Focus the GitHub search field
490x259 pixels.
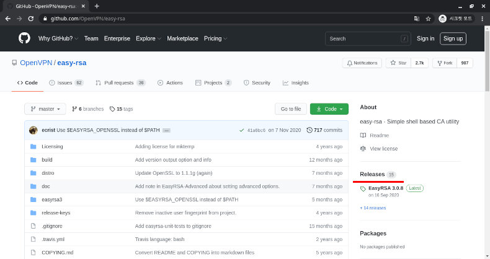(x=368, y=38)
